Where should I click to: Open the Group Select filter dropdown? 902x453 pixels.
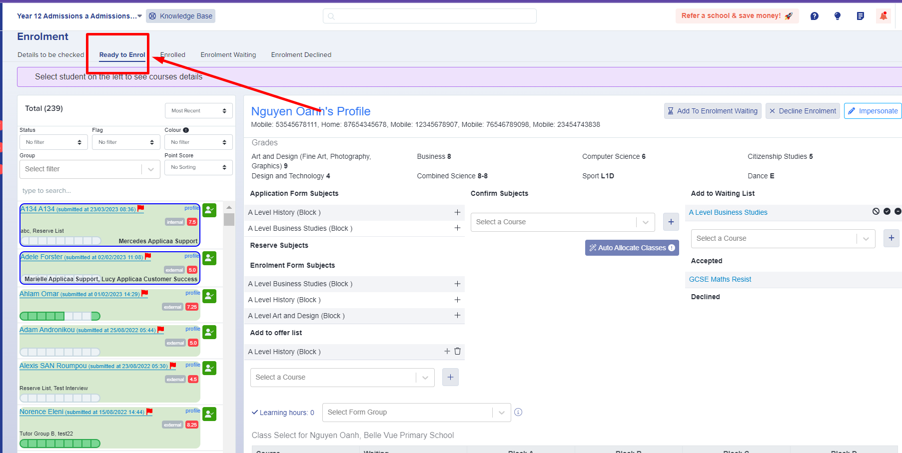[90, 169]
